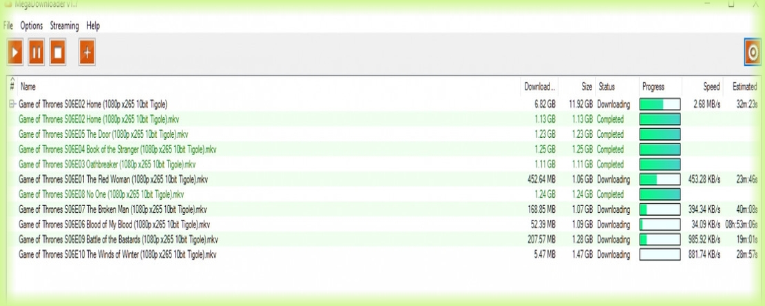Click the 168.85 MB downloaded cell
The image size is (765, 306).
tap(541, 210)
